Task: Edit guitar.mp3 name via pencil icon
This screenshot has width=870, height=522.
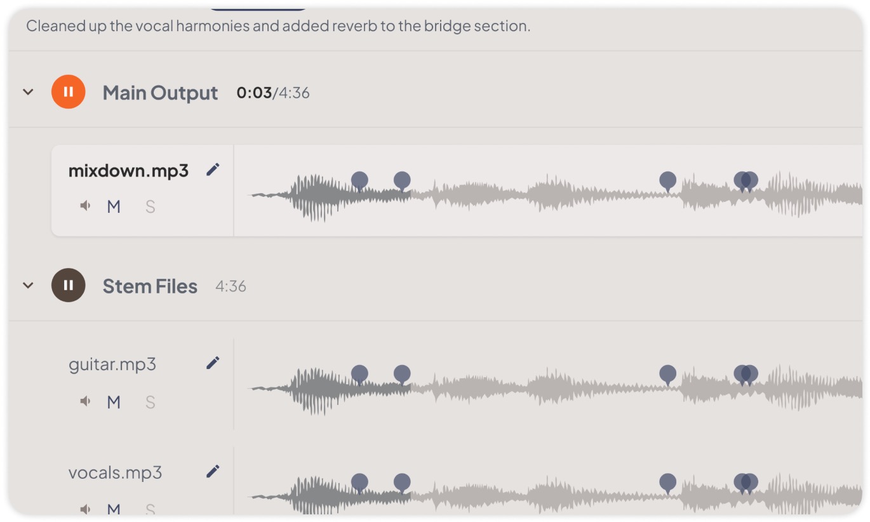Action: 213,363
